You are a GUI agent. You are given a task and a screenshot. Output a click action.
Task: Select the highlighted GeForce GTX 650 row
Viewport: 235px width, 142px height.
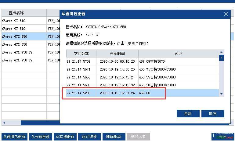31,36
